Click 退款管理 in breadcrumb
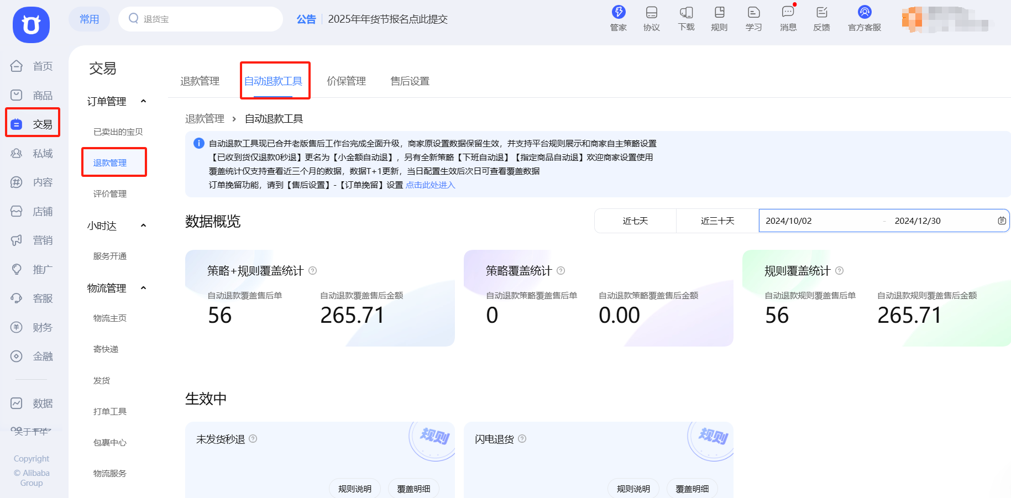Viewport: 1011px width, 498px height. tap(205, 119)
